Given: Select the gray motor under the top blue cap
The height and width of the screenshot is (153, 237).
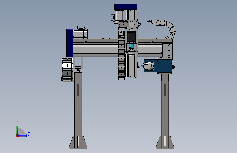Looking at the screenshot, I should pos(119,15).
